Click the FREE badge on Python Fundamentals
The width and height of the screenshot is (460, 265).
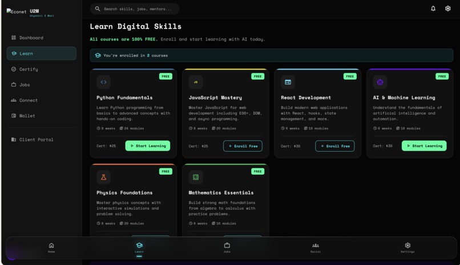point(166,76)
